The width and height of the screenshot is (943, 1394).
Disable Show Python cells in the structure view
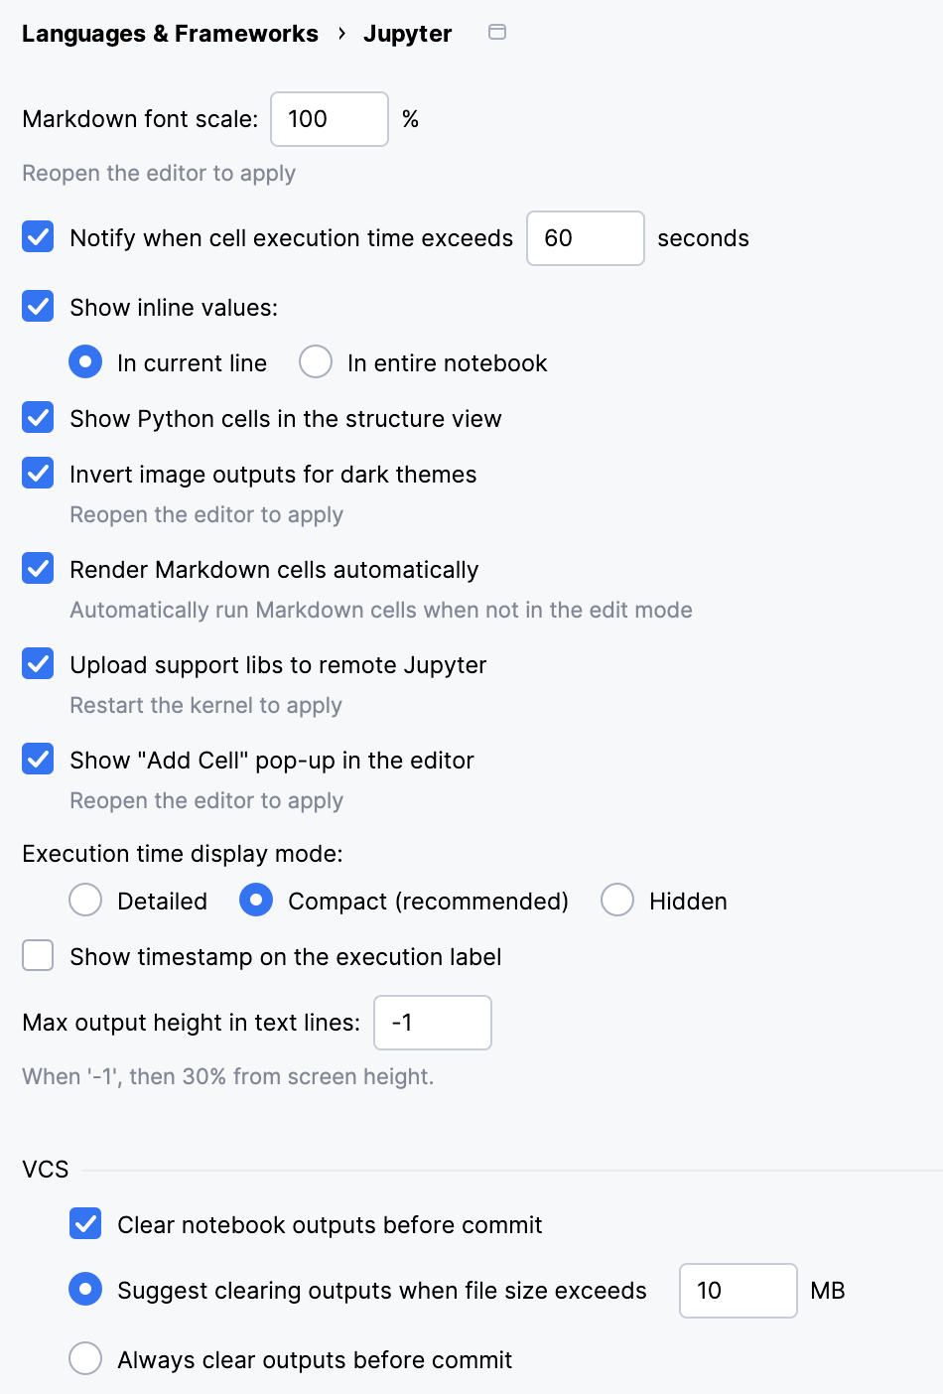pyautogui.click(x=37, y=417)
